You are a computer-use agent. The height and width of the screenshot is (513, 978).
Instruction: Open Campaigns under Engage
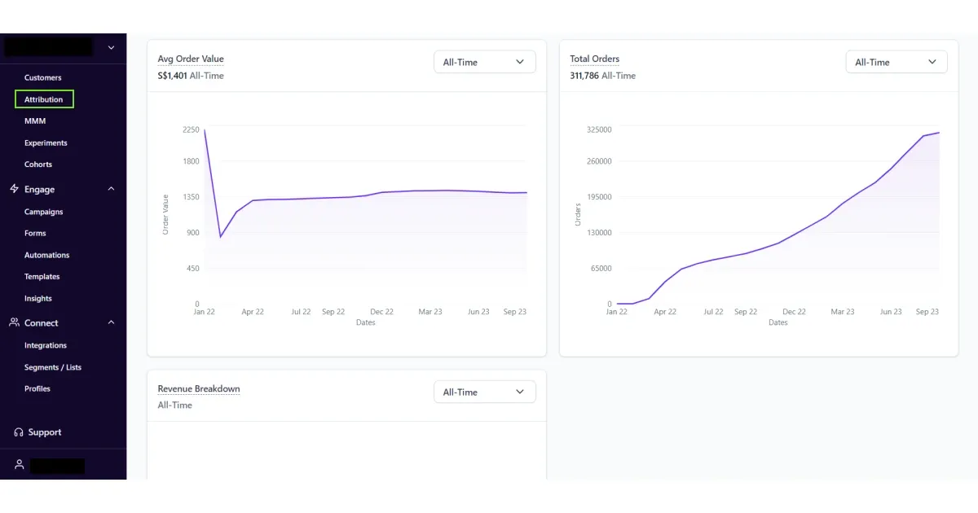tap(43, 212)
